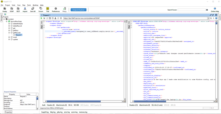
Task: Click the leftmost arrow-box icon in Request 1 title bar
Action: point(211,15)
